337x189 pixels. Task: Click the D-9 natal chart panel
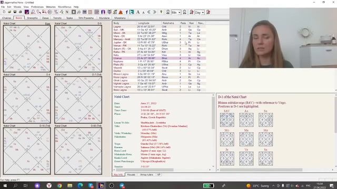click(x=78, y=49)
